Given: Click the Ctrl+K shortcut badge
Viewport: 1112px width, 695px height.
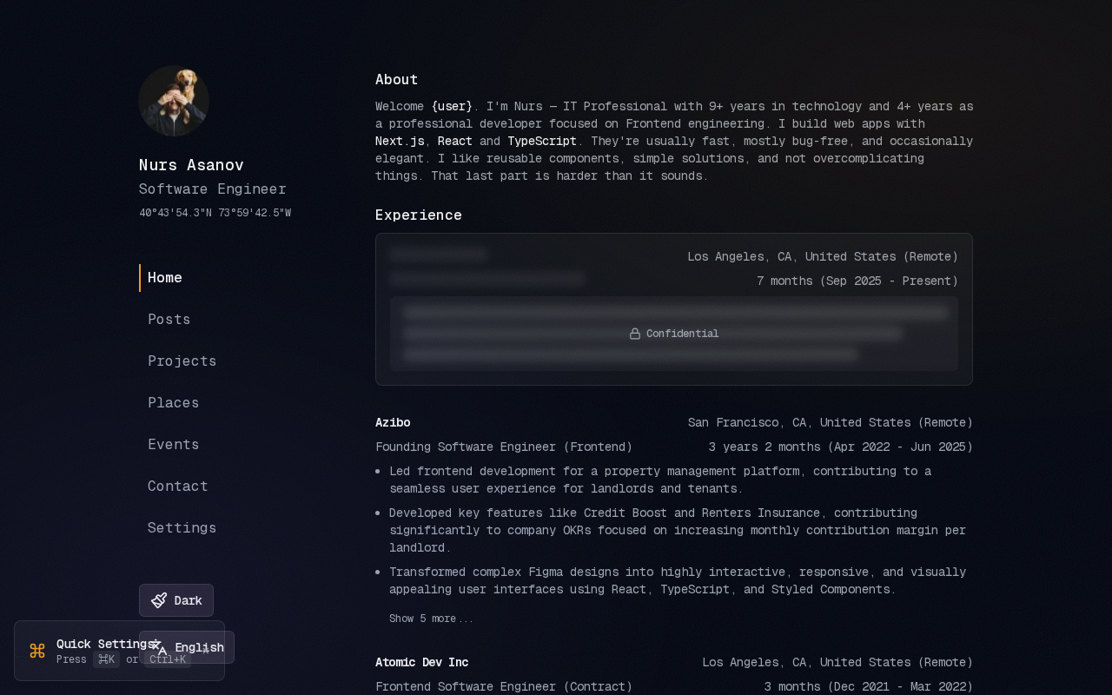Looking at the screenshot, I should [x=168, y=659].
